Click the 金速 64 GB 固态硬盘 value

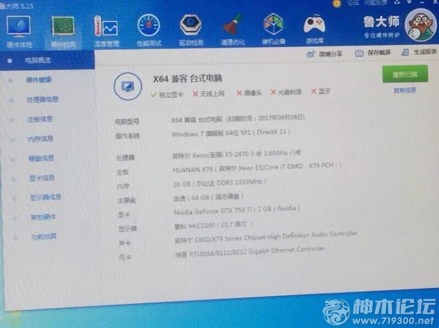point(209,197)
